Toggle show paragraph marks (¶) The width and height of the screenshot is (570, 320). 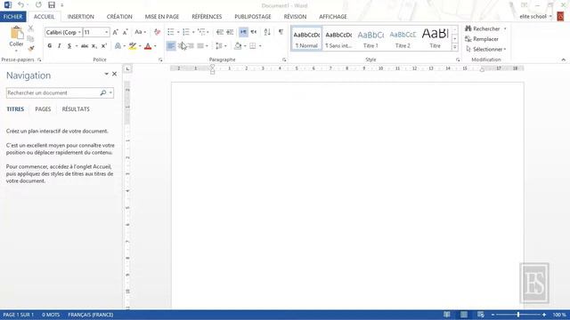tap(281, 32)
